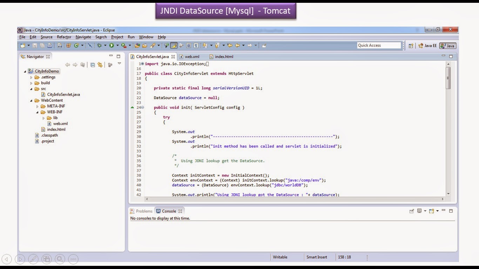Screen dimensions: 479x269
Task: Click the New Java Package icon
Action: pyautogui.click(x=69, y=46)
